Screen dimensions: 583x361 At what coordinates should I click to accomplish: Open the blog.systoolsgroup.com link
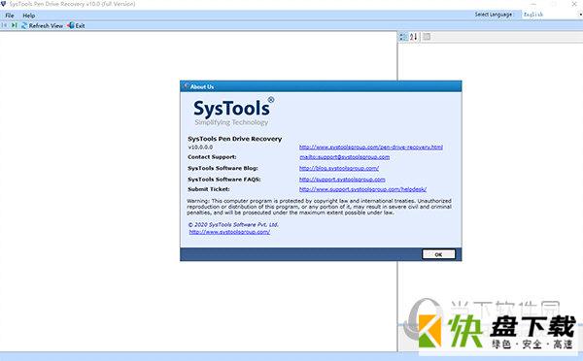pos(339,168)
